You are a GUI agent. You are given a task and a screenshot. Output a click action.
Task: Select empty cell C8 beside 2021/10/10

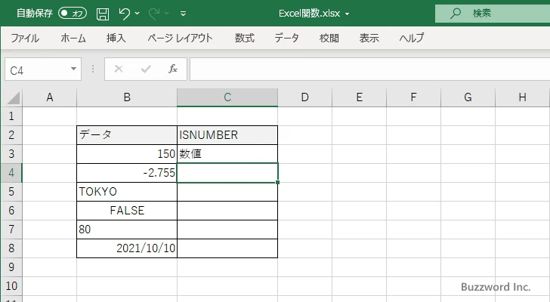click(x=227, y=248)
